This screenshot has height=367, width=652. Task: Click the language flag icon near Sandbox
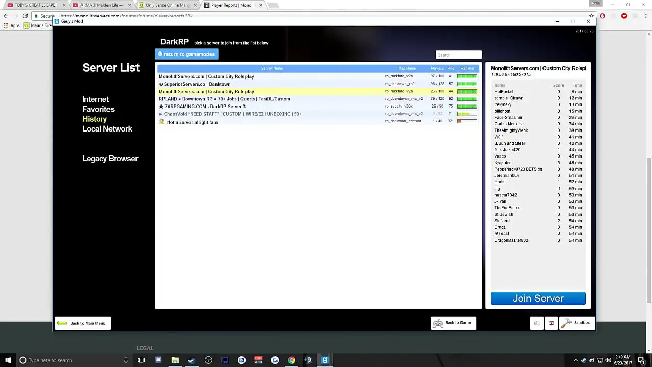pyautogui.click(x=551, y=323)
